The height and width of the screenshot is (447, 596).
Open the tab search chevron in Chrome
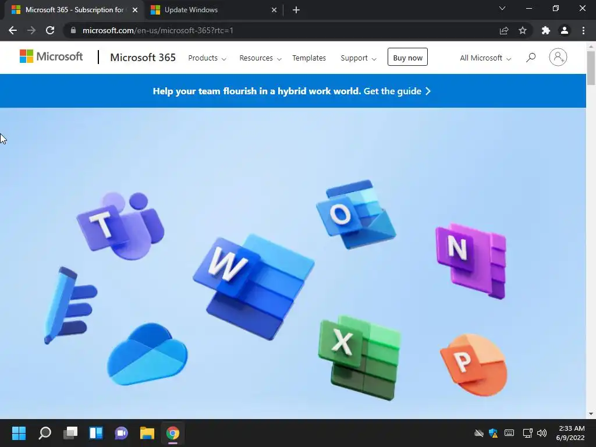click(502, 8)
